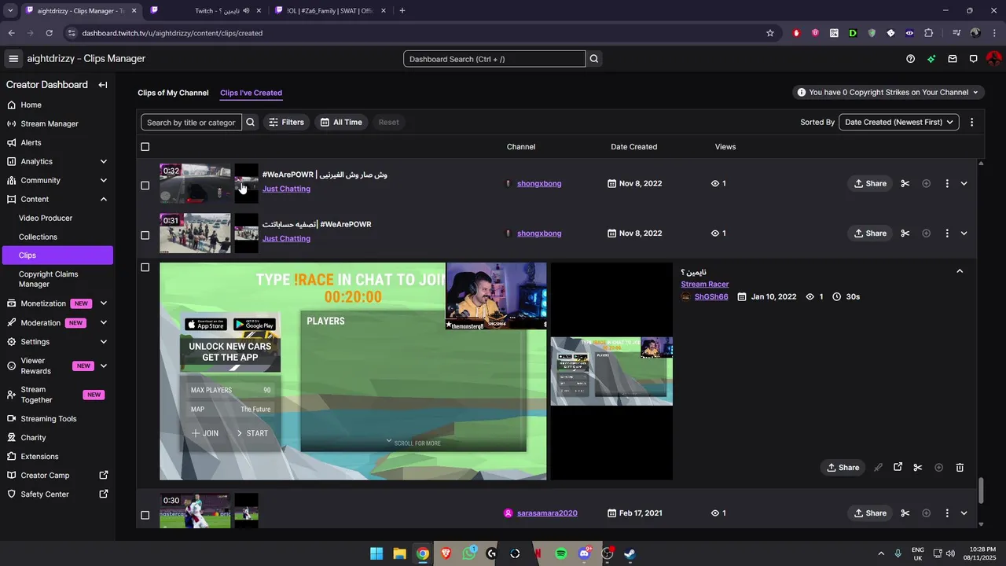Open File Explorer from the taskbar
1006x566 pixels.
tap(399, 553)
